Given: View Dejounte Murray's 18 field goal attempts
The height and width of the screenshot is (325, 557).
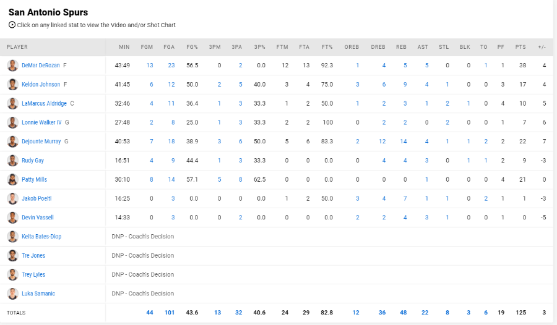Looking at the screenshot, I should click(x=171, y=141).
